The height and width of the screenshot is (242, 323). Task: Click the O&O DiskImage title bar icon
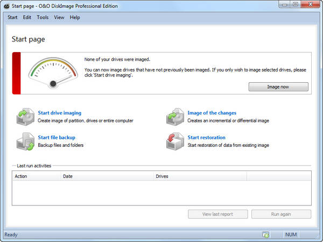point(5,6)
